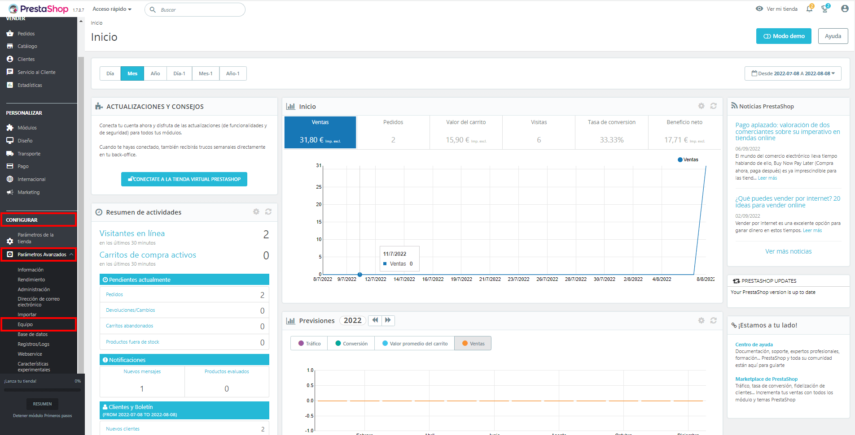
Task: Select the Mes period tab
Action: [132, 73]
